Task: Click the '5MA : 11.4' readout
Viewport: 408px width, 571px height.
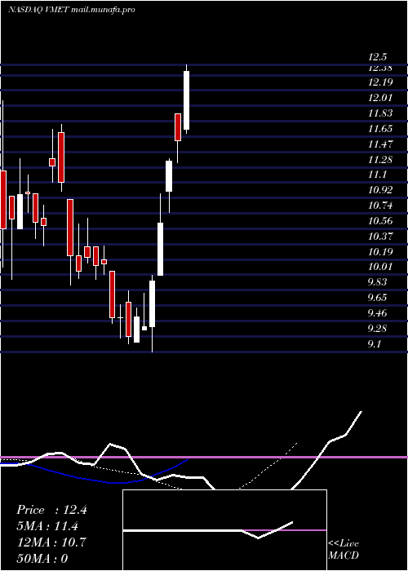Action: click(x=47, y=526)
